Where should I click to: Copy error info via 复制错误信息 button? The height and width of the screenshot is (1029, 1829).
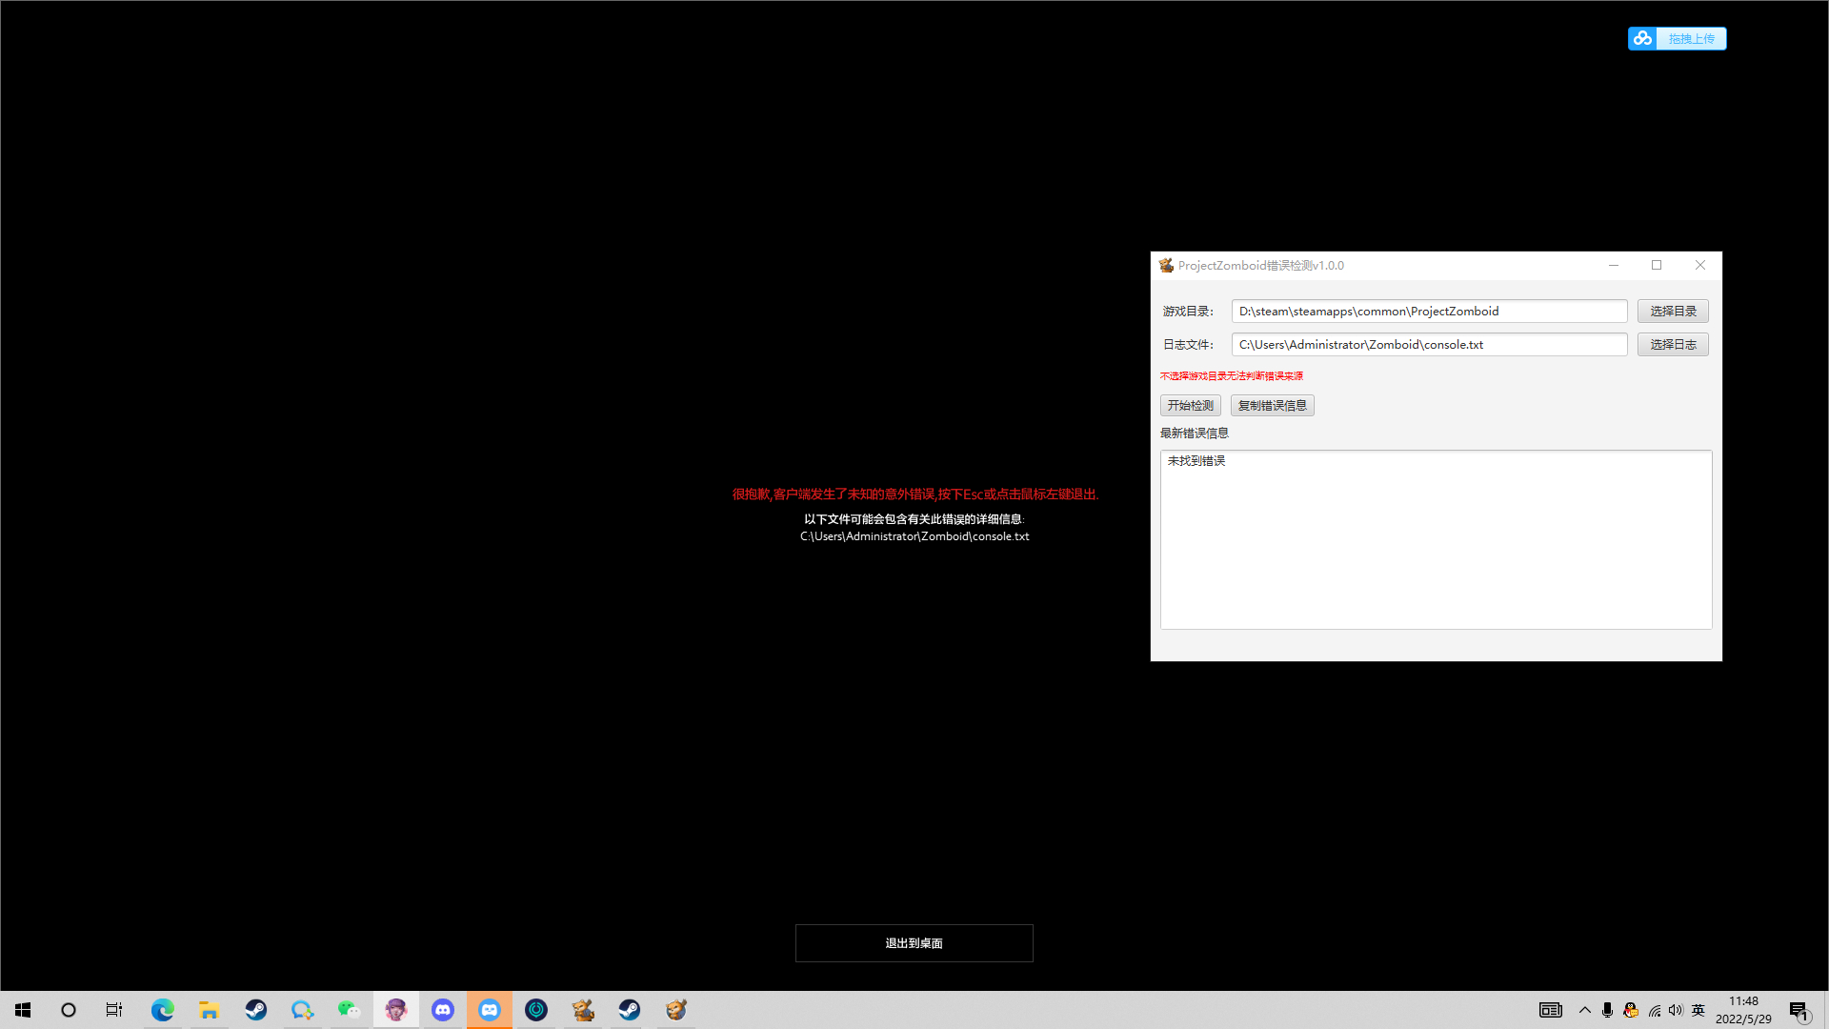[1272, 405]
